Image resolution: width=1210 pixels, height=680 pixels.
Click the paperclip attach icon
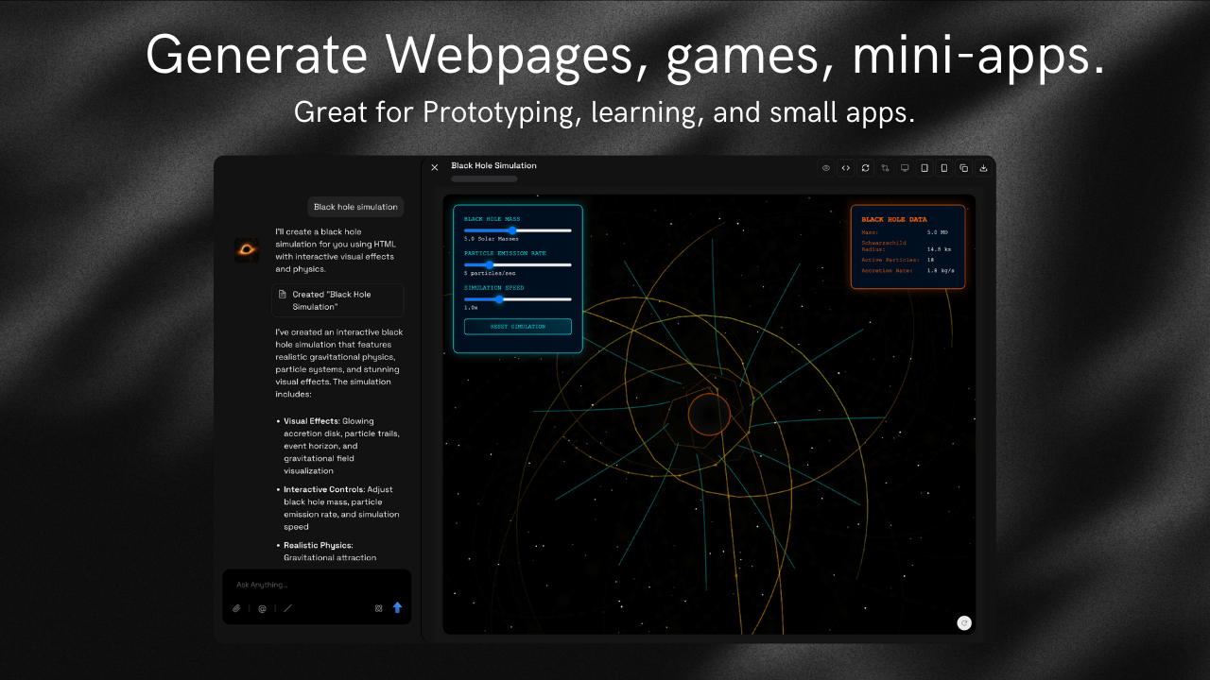pos(236,608)
